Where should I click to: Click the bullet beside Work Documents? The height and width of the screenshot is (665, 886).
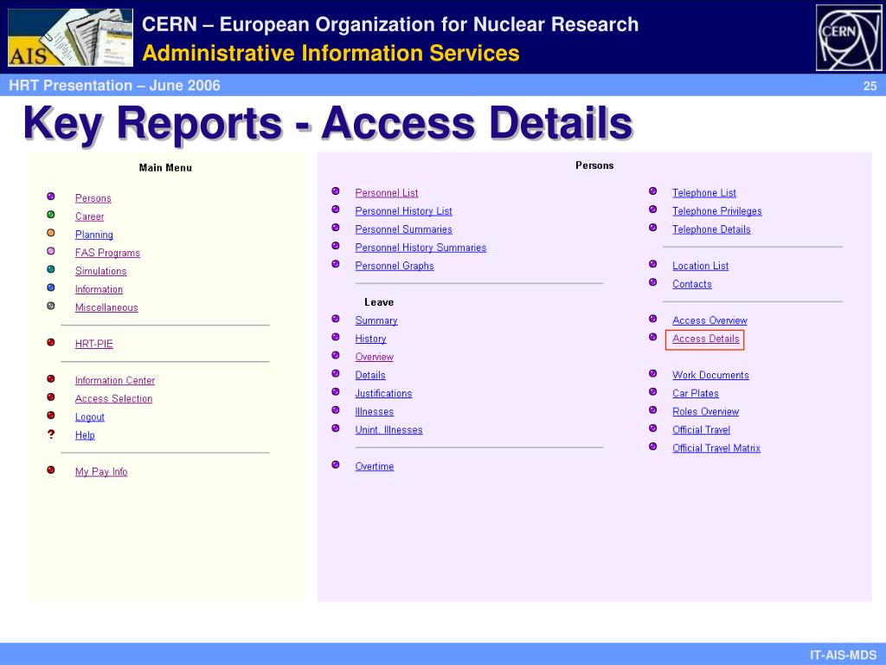click(x=653, y=374)
